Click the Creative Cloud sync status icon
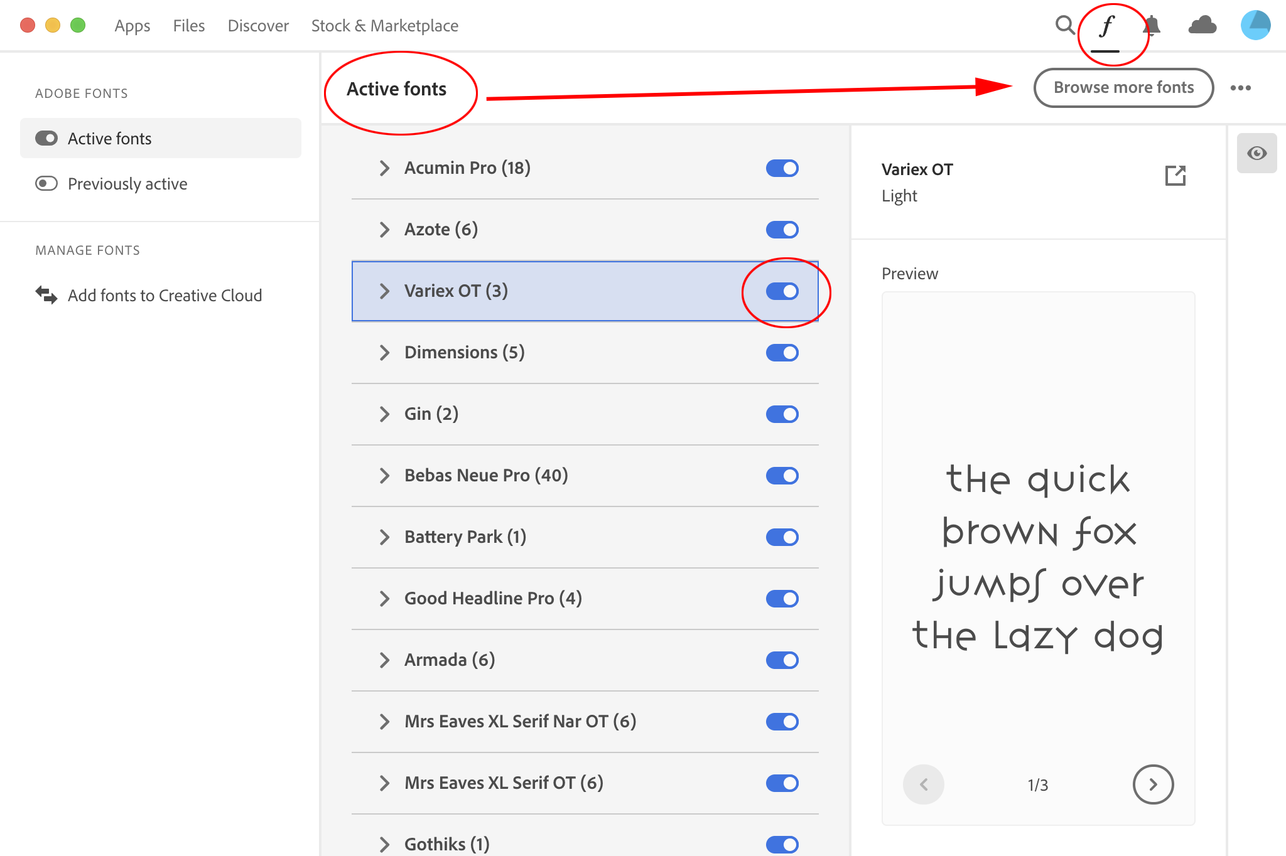This screenshot has height=856, width=1286. pyautogui.click(x=1203, y=25)
